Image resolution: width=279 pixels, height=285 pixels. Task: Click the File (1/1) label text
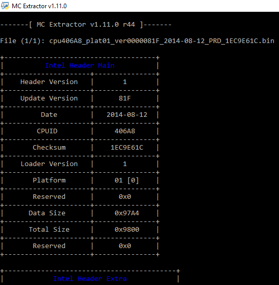(x=23, y=41)
